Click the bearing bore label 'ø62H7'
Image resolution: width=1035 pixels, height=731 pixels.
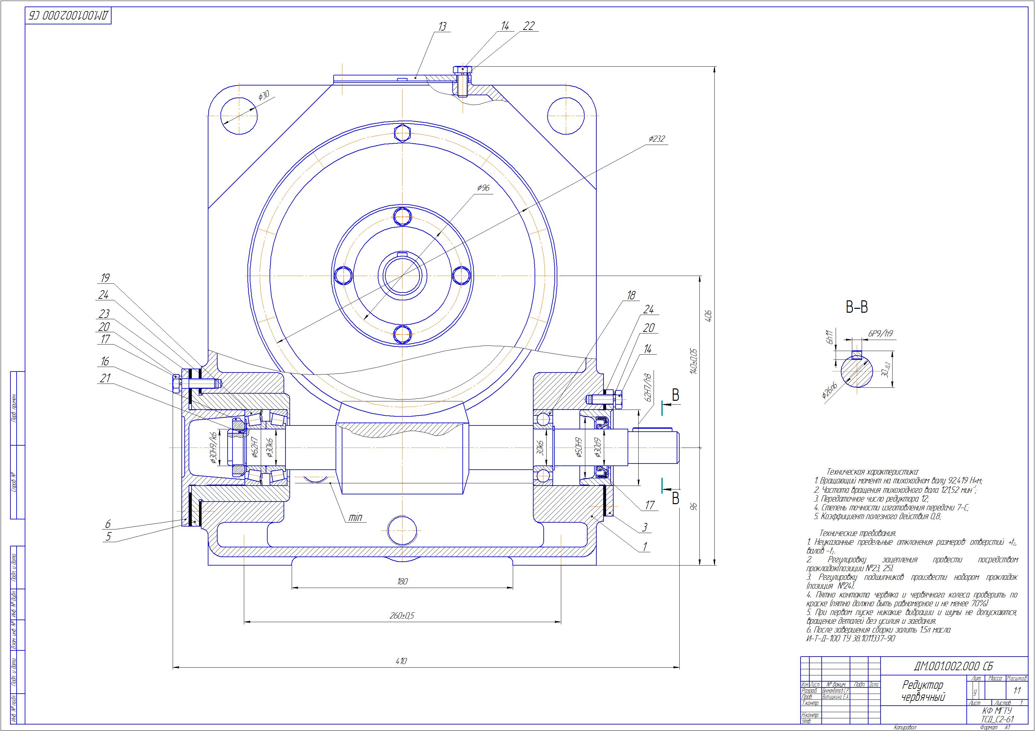[255, 447]
